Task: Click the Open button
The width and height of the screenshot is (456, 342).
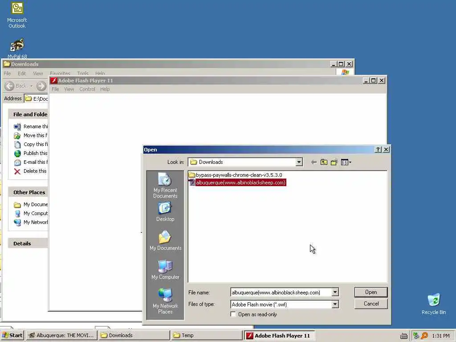Action: pos(371,292)
